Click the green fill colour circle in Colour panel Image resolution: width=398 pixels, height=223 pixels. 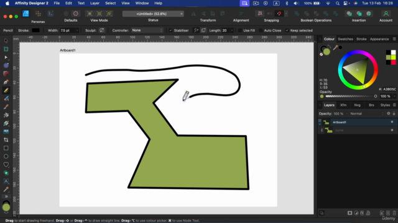click(326, 52)
